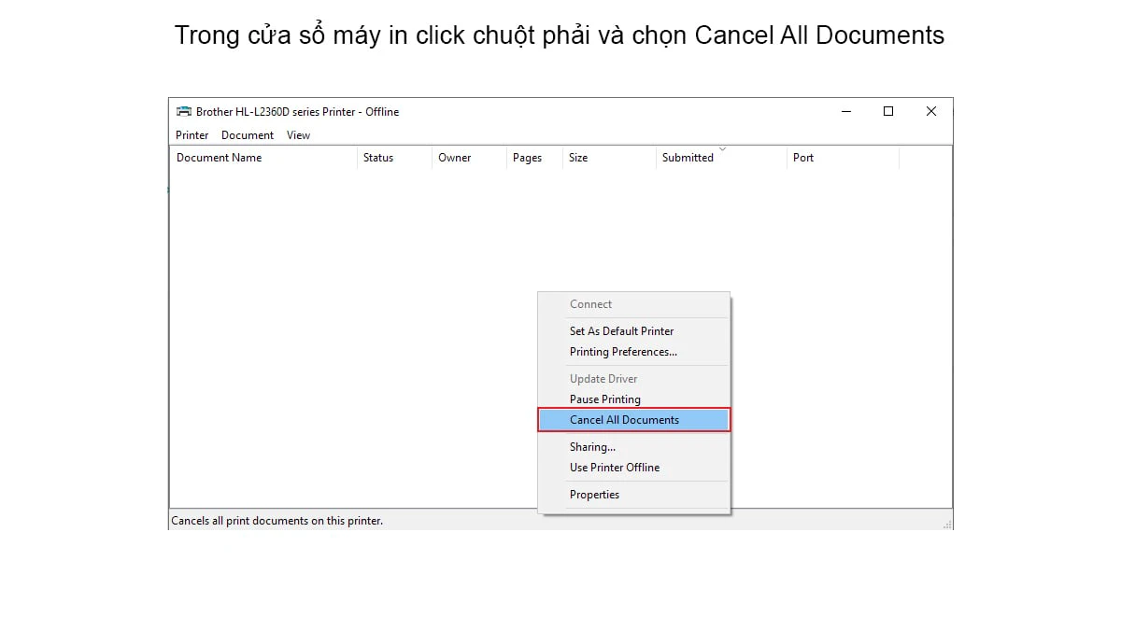Click status bar text 'Cancels all print documents'
Image resolution: width=1121 pixels, height=630 pixels.
277,521
